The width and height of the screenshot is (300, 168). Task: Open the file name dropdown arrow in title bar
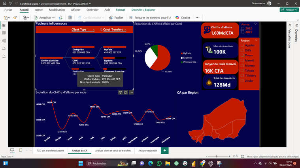(x=90, y=4)
